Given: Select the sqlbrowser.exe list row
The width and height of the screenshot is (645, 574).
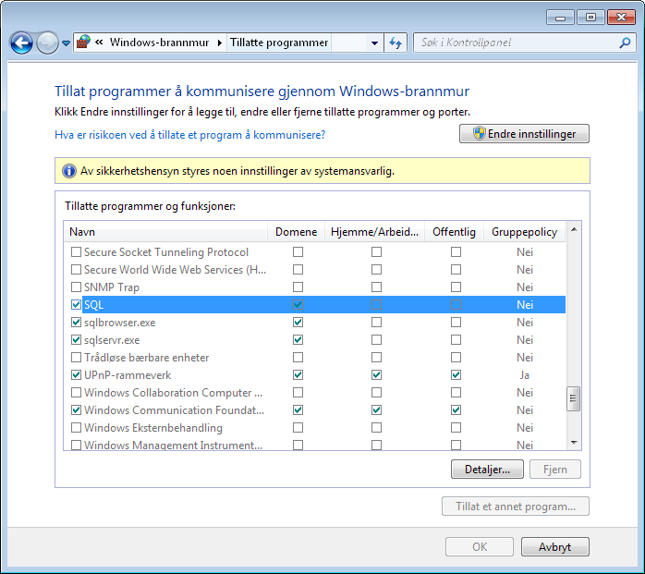Looking at the screenshot, I should coord(315,323).
